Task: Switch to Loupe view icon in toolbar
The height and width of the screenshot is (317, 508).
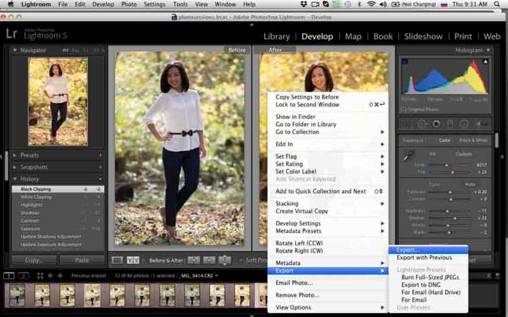Action: click(x=117, y=260)
